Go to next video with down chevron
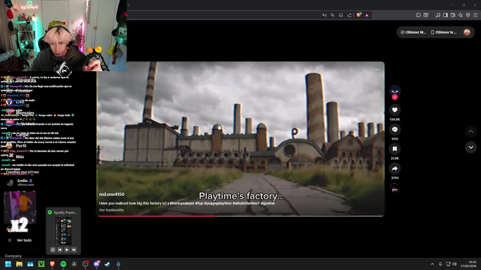Image resolution: width=481 pixels, height=270 pixels. click(471, 147)
